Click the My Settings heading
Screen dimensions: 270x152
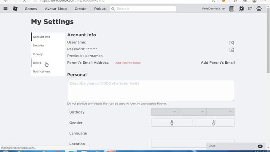coord(52,22)
